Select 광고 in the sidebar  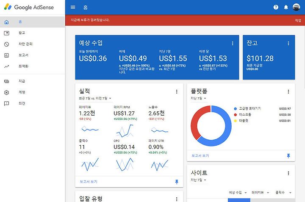tap(33, 33)
